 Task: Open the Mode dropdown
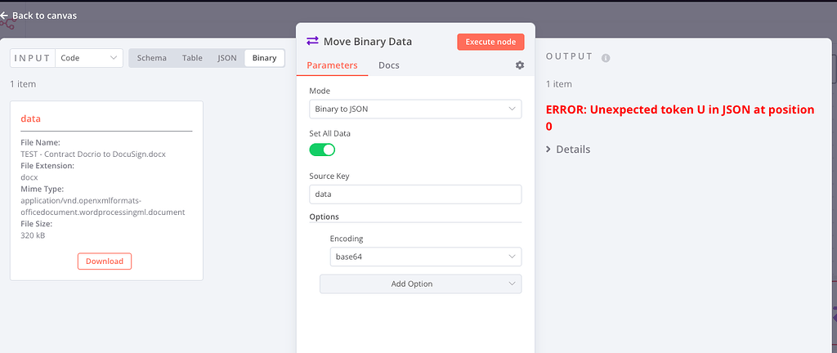point(415,109)
